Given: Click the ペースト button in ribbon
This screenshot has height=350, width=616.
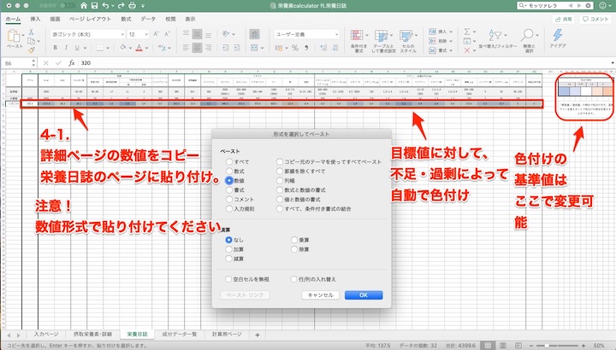Looking at the screenshot, I should point(15,38).
